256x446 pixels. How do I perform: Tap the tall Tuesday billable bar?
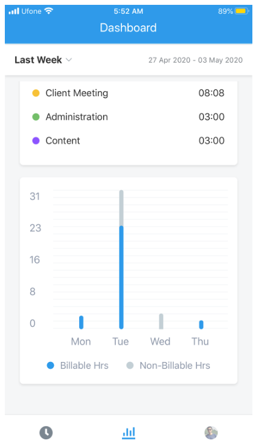(x=121, y=277)
